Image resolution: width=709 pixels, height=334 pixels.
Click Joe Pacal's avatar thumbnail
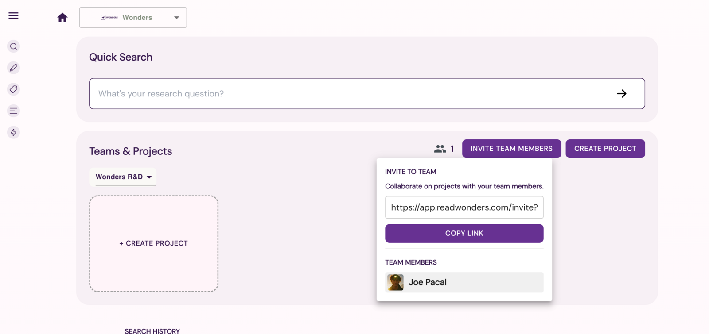[x=395, y=282]
